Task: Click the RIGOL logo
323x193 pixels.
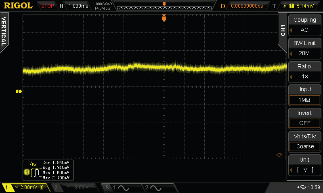Action: [x=19, y=6]
